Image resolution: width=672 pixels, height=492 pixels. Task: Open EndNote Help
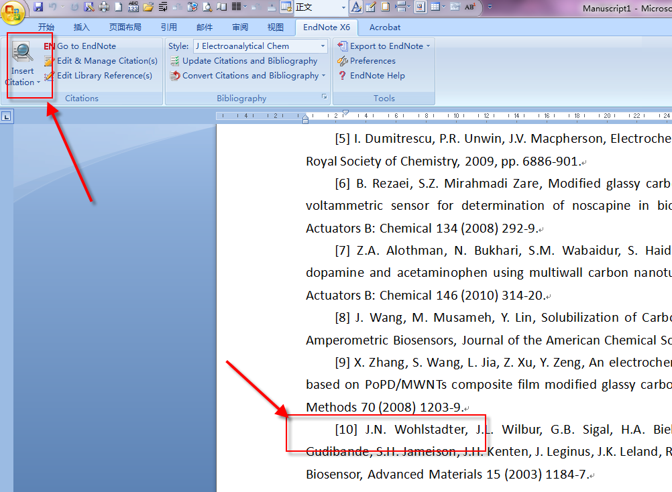[x=377, y=76]
